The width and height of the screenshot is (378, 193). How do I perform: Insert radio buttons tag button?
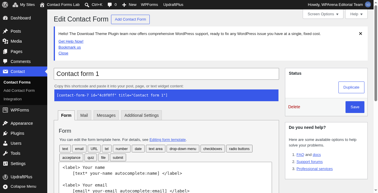point(239,149)
